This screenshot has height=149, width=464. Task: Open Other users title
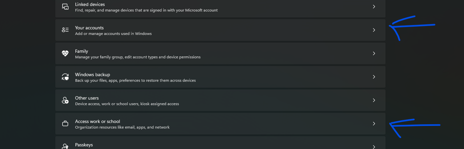[87, 98]
